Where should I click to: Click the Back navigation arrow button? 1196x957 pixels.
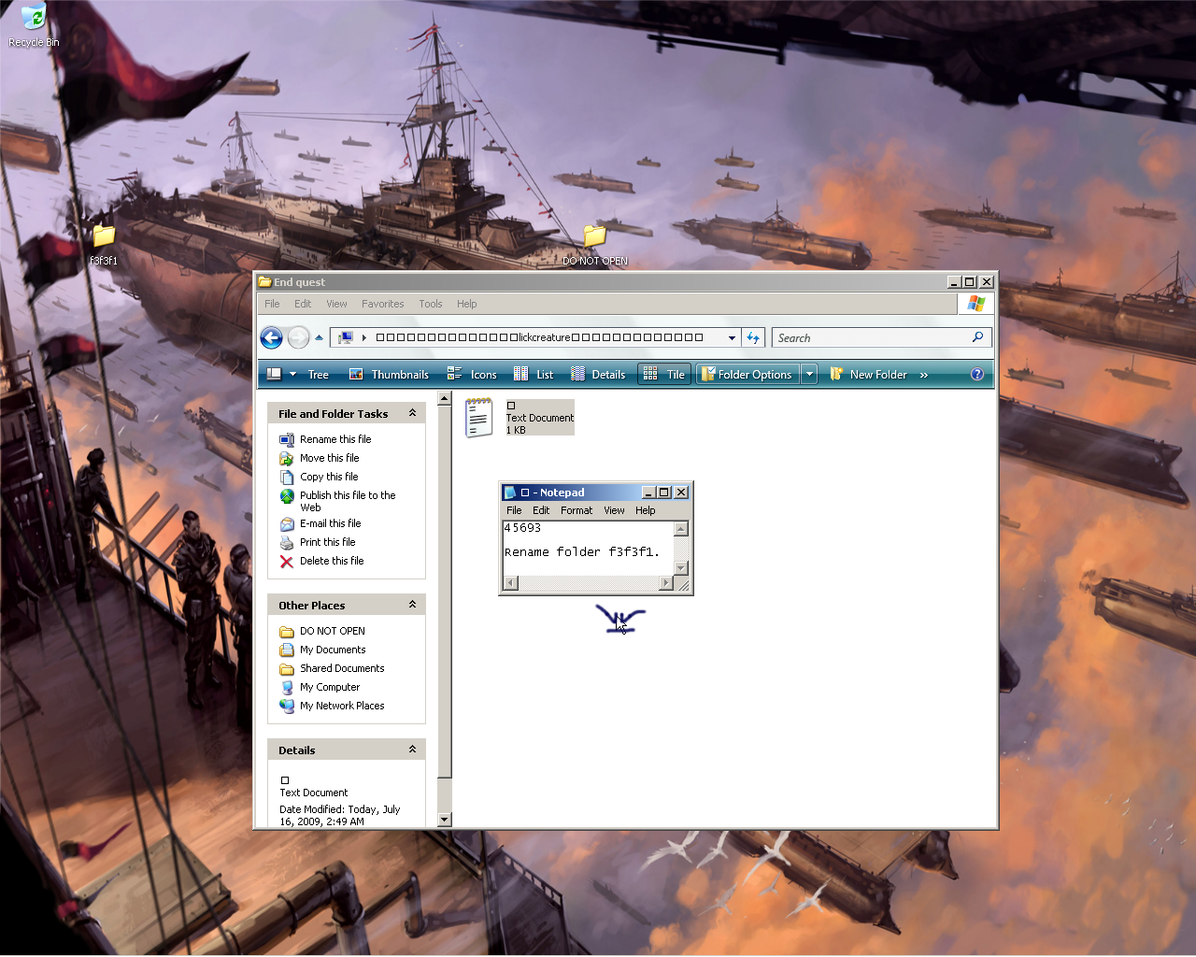pos(271,338)
